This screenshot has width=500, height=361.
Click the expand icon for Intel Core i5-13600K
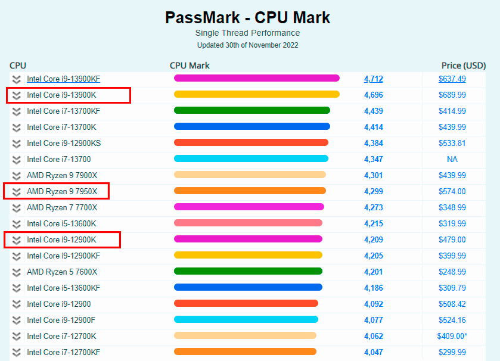(x=16, y=223)
